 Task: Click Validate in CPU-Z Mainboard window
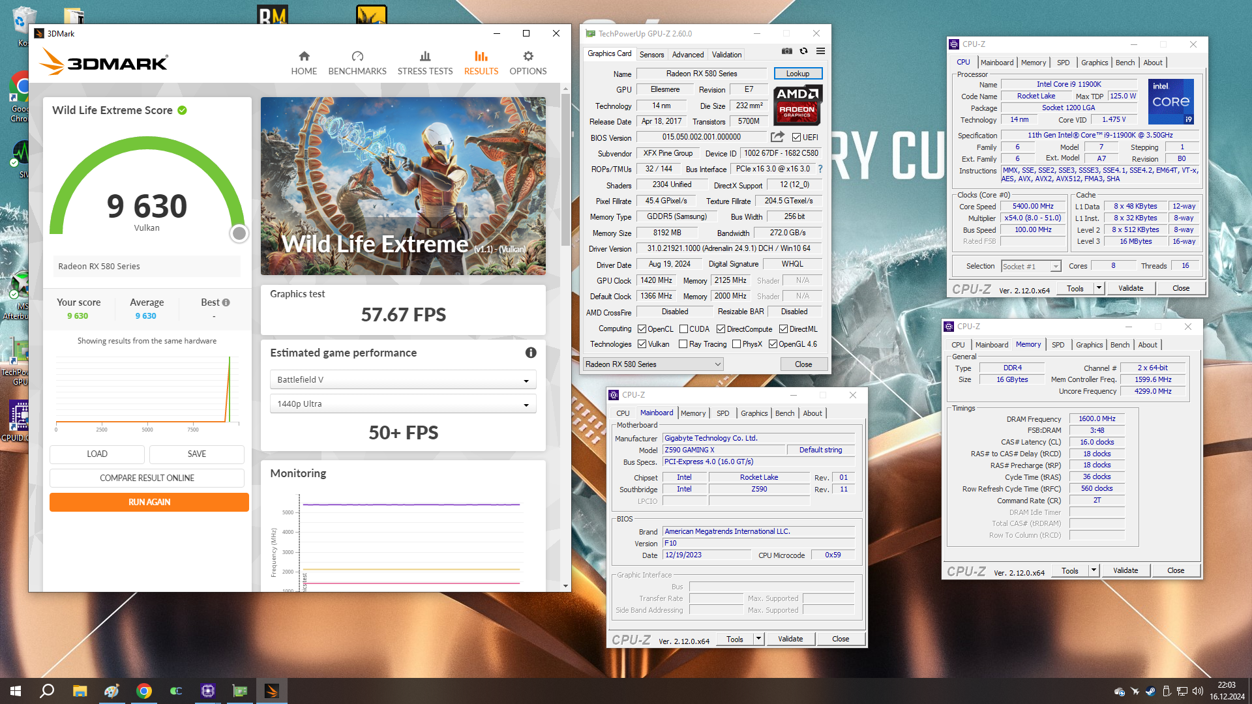(x=790, y=639)
